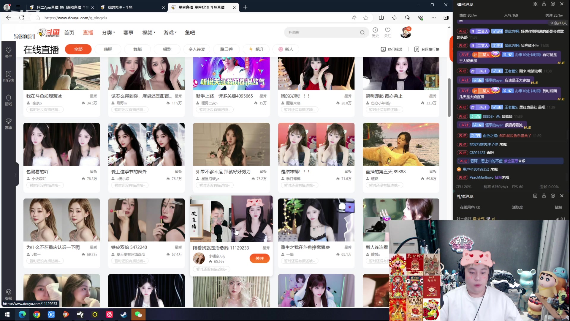Select the 嗨聊 category filter
The image size is (570, 321).
pos(108,49)
